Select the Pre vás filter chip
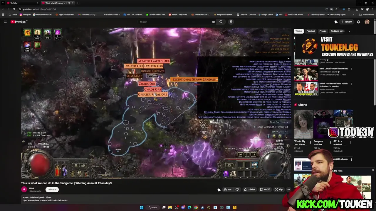This screenshot has width=376, height=211. click(323, 31)
